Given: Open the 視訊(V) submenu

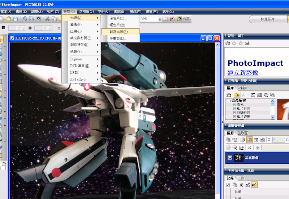Looking at the screenshot, I should [x=81, y=51].
